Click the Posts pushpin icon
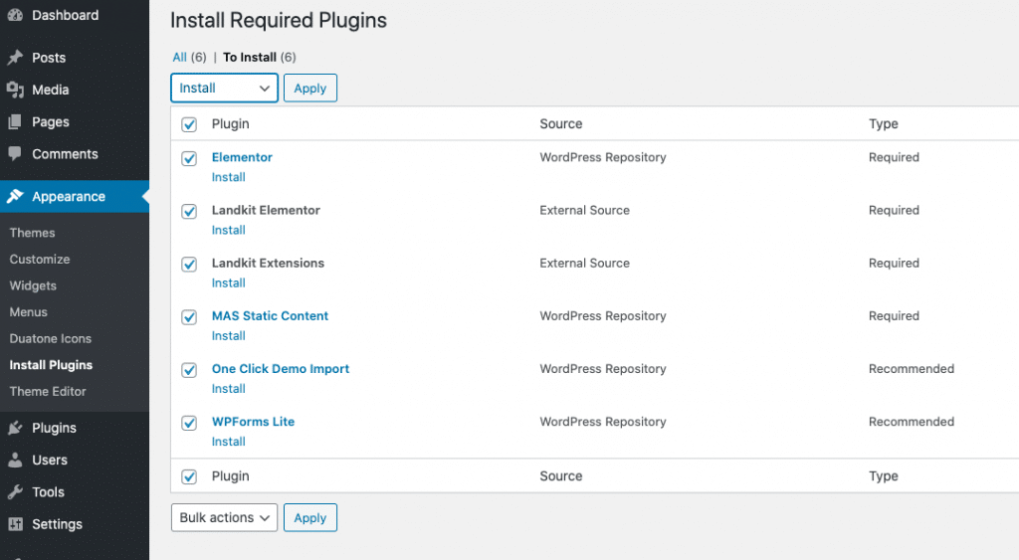 click(x=15, y=58)
